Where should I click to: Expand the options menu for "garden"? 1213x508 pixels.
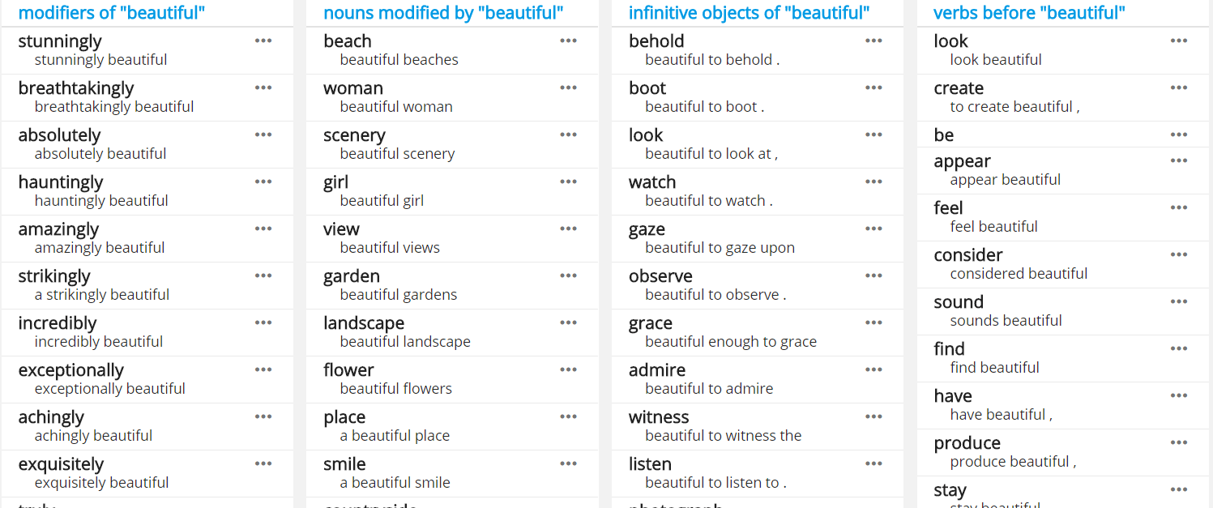click(568, 275)
